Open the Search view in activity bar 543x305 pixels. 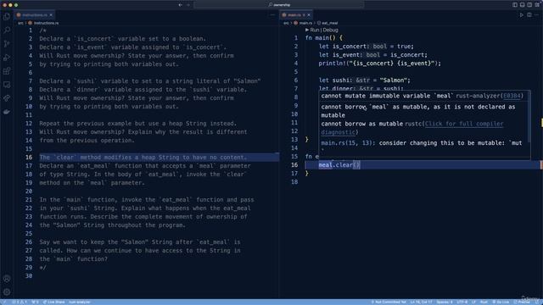[7, 30]
